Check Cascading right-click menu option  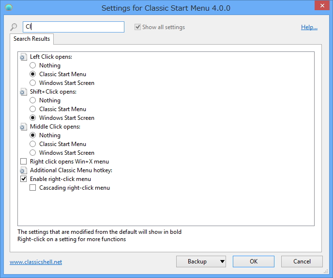[33, 188]
